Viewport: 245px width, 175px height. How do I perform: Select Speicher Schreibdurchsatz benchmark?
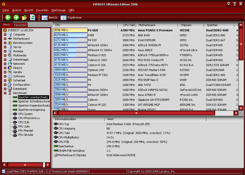(34, 101)
